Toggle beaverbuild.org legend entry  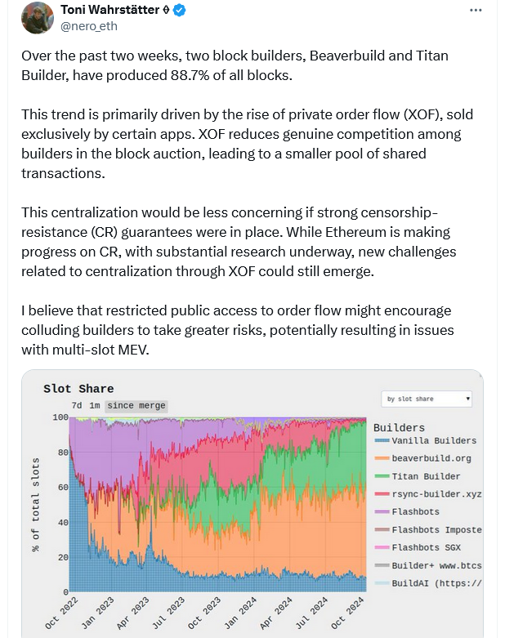pyautogui.click(x=422, y=458)
